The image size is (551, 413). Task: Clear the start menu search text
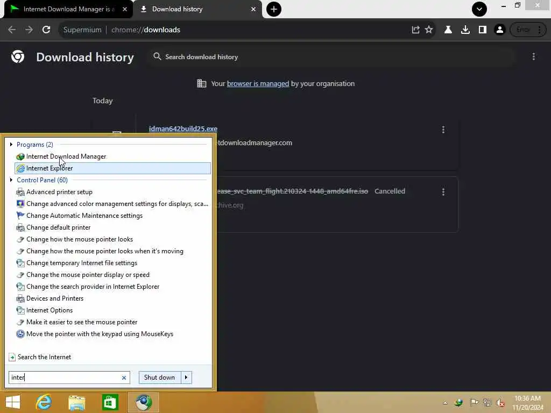click(x=124, y=378)
